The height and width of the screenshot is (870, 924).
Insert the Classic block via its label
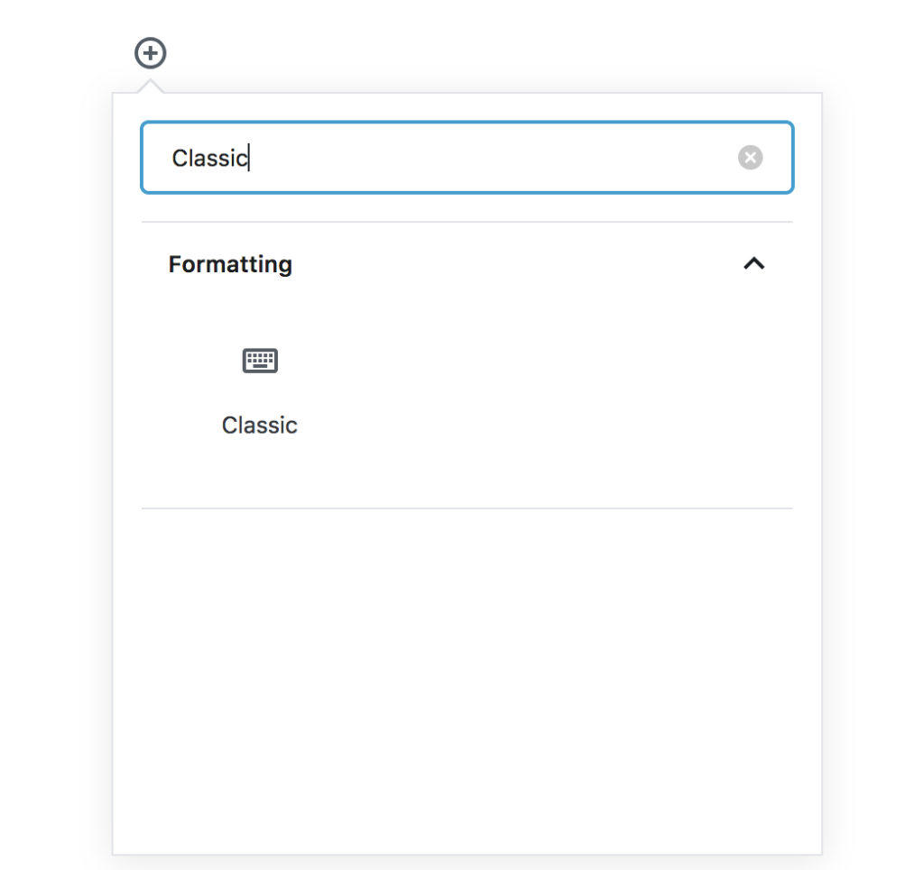click(x=259, y=425)
